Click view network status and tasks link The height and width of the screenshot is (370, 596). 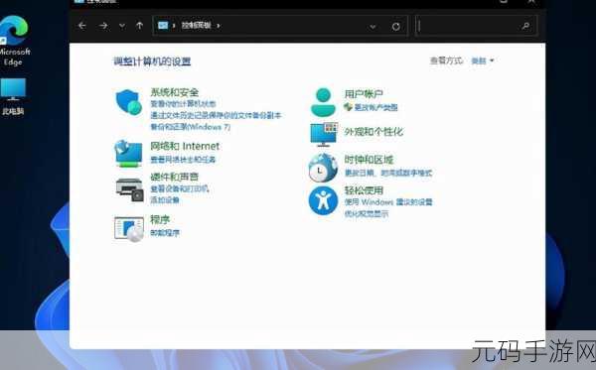click(183, 160)
